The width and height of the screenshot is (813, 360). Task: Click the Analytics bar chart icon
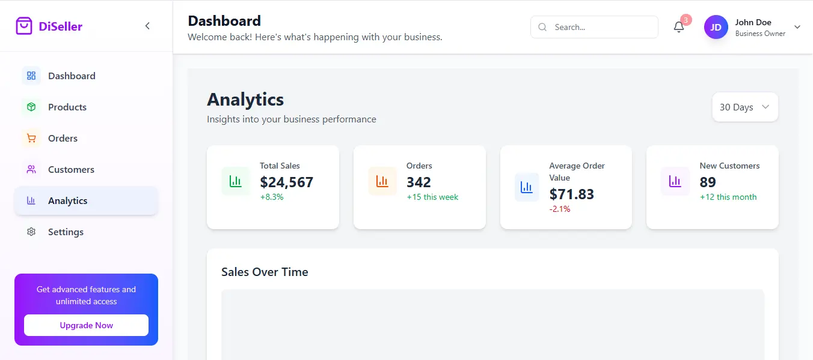[x=31, y=200]
